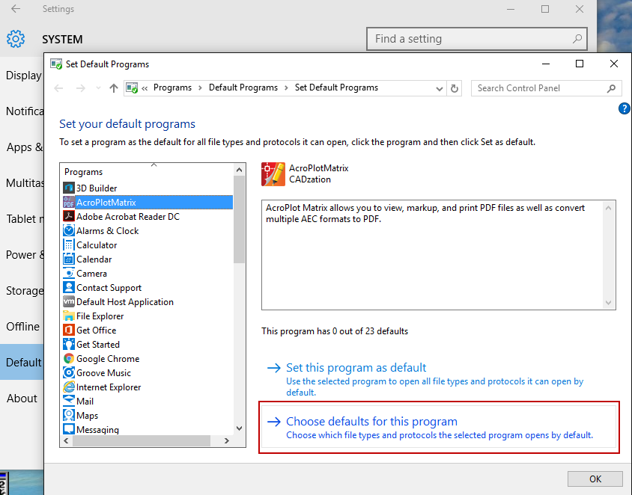Select Alarms & Clock in the Programs list
This screenshot has width=632, height=495.
click(x=108, y=231)
